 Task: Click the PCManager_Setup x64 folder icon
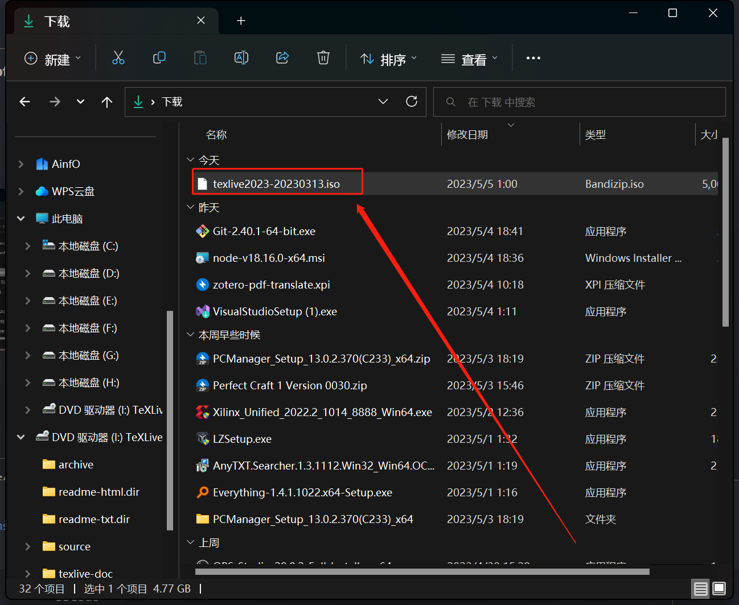pyautogui.click(x=202, y=519)
